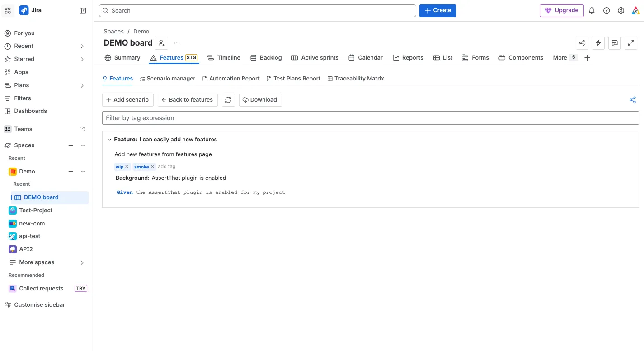Enter full screen with the expand icon
644x351 pixels.
click(x=631, y=43)
